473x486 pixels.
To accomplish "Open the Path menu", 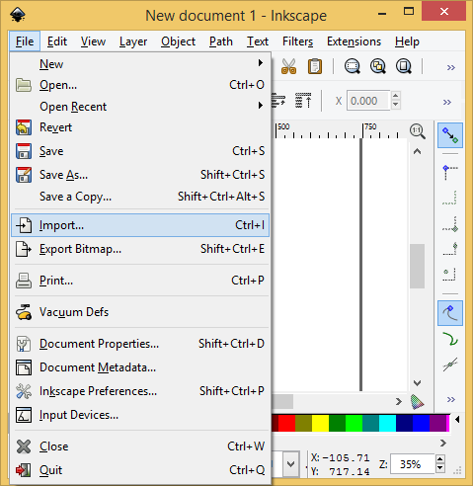I will pyautogui.click(x=221, y=41).
